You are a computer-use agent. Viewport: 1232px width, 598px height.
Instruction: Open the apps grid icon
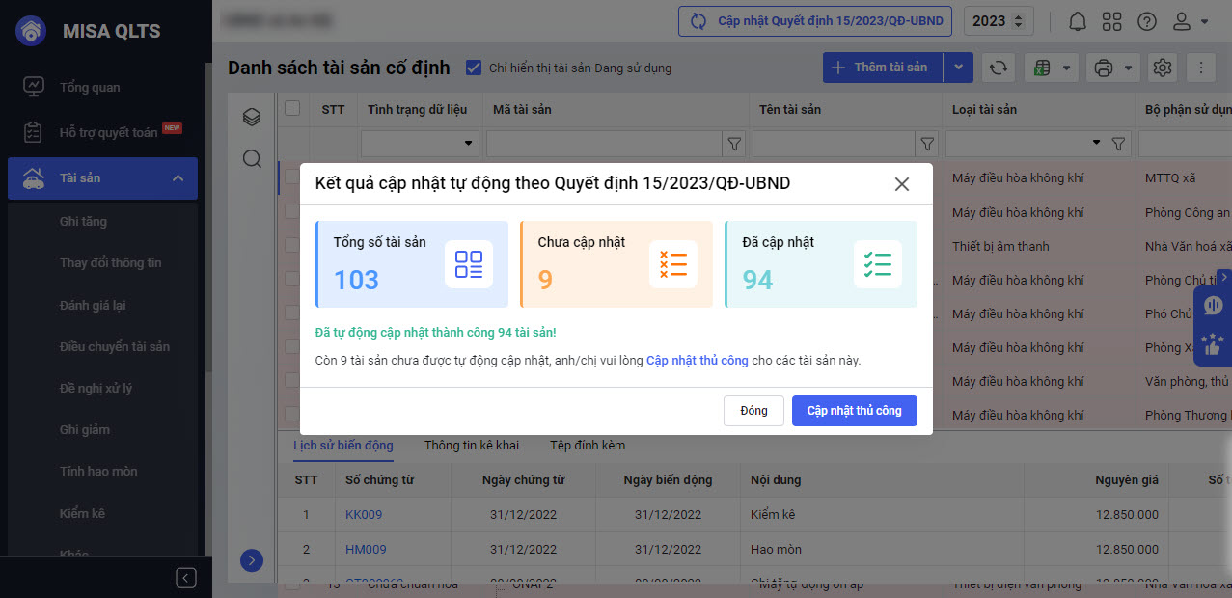[x=1111, y=21]
